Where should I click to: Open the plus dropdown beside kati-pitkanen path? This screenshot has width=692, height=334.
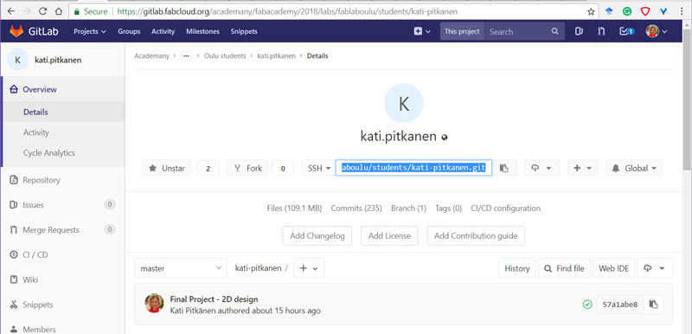click(x=309, y=268)
